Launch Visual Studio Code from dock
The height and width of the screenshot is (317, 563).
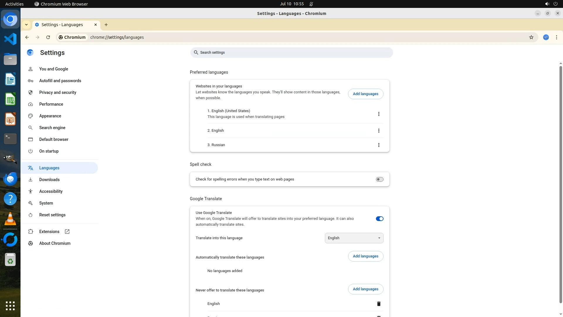10,39
